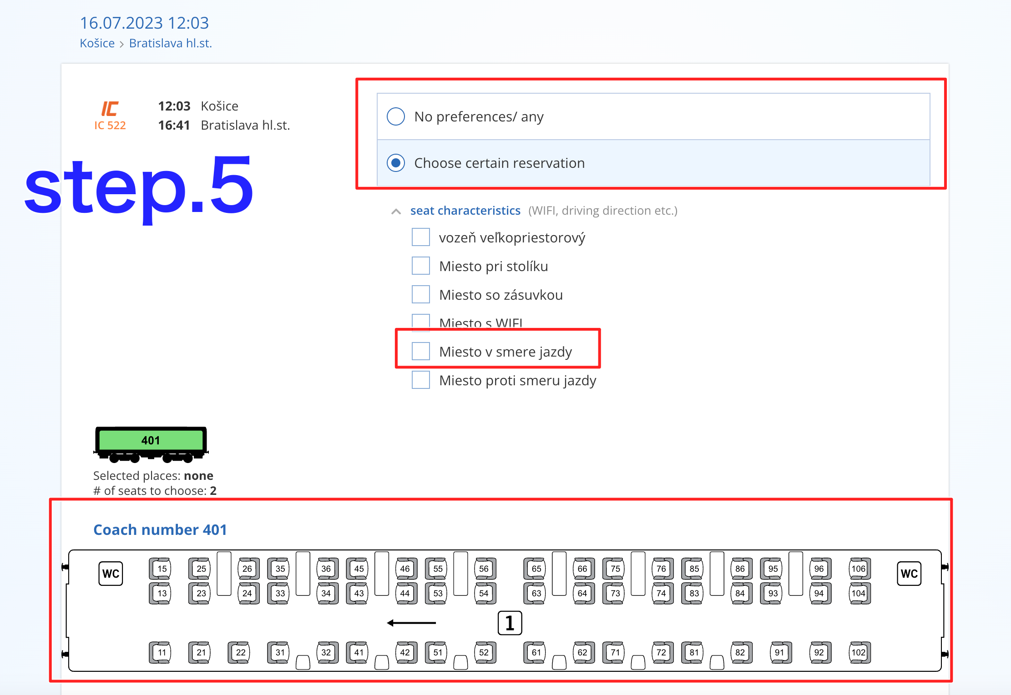This screenshot has height=695, width=1011.
Task: Select seat 66 in the coach plan
Action: click(584, 569)
